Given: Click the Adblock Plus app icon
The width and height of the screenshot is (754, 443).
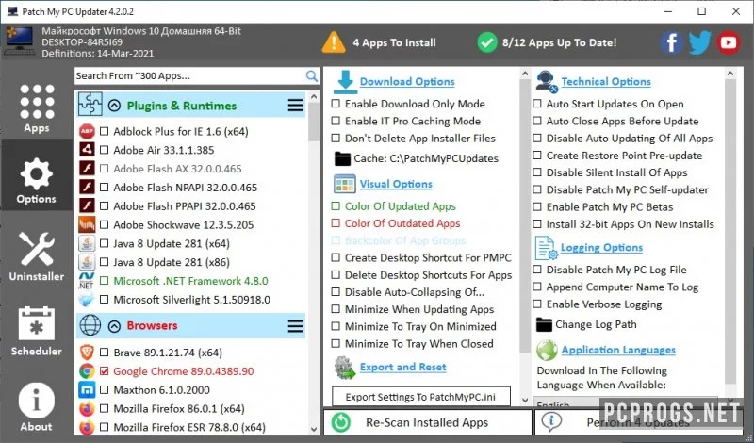Looking at the screenshot, I should 87,131.
